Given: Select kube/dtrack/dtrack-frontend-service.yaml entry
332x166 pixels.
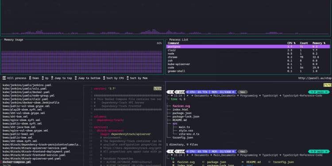Looking at the screenshot, I should [x=34, y=155].
